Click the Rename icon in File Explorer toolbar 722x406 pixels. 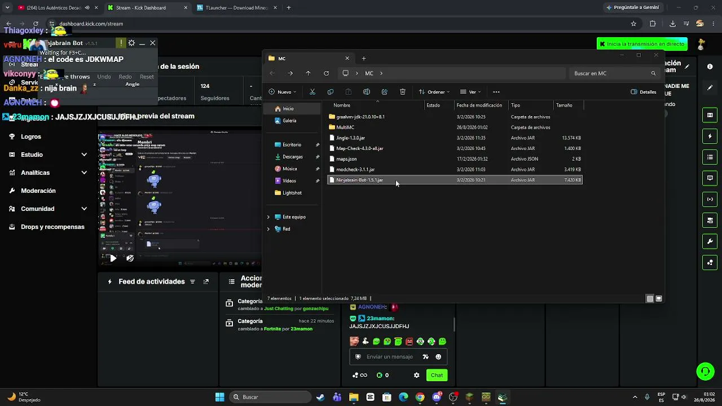(366, 92)
